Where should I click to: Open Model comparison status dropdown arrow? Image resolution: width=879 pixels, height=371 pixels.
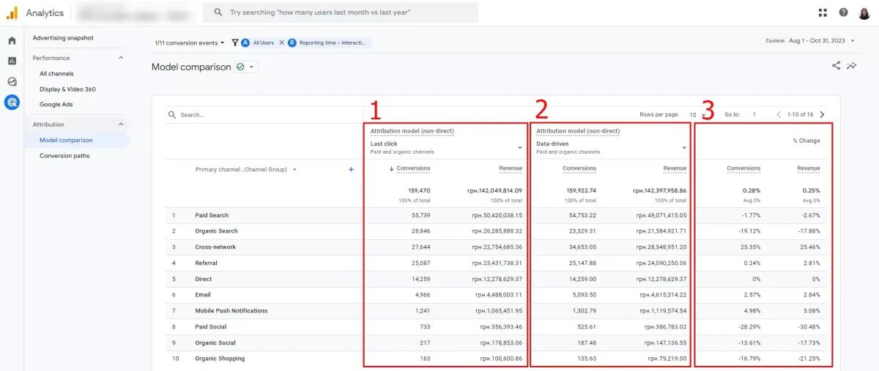tap(251, 67)
